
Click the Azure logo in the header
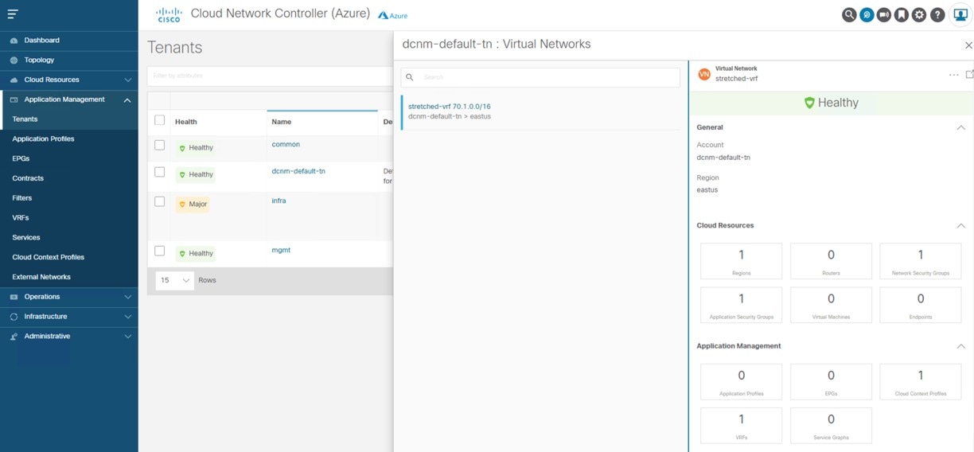point(392,15)
